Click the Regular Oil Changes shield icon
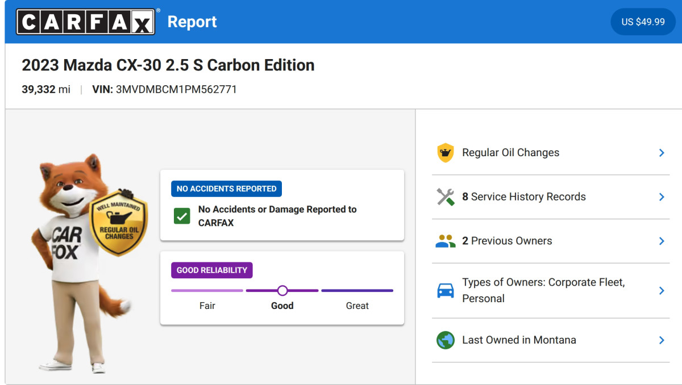This screenshot has height=385, width=682. click(446, 153)
